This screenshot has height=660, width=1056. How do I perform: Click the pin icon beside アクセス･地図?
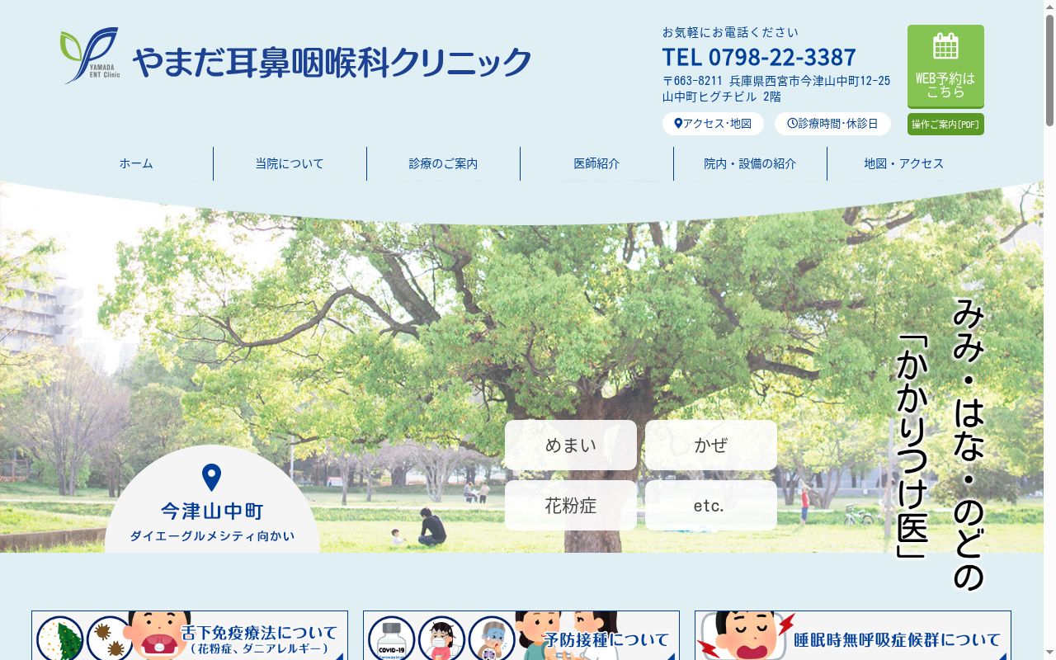(678, 124)
